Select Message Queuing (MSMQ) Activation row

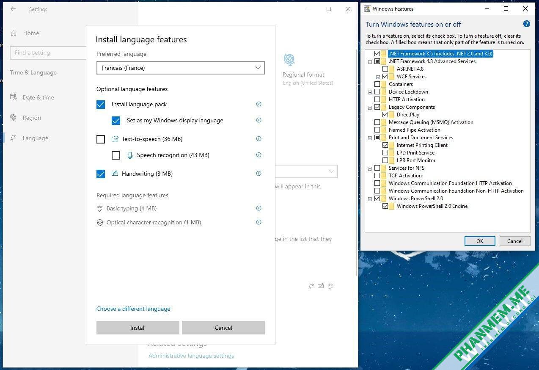[431, 122]
